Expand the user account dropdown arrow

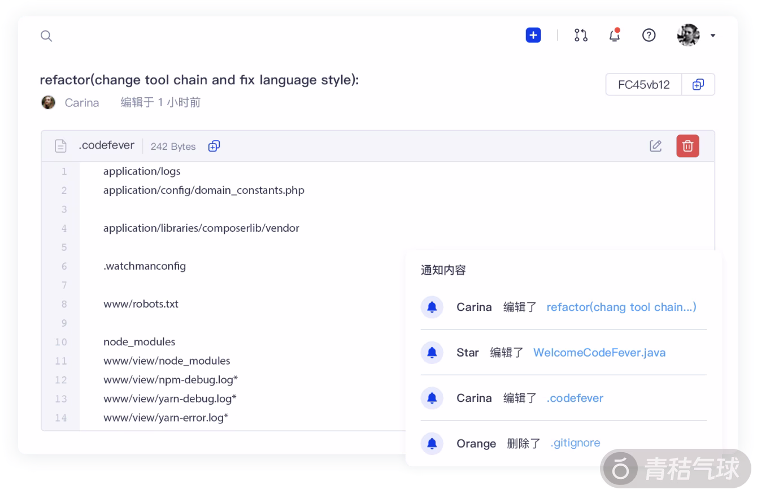[x=713, y=36]
